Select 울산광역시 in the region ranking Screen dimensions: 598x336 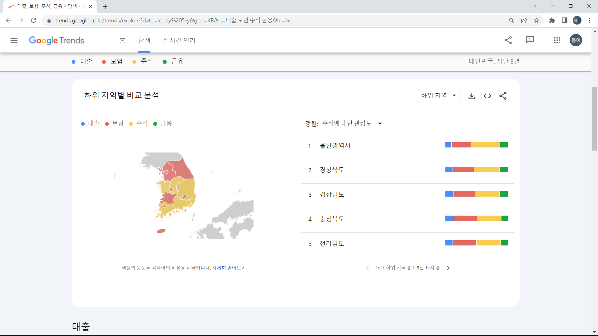pos(335,145)
